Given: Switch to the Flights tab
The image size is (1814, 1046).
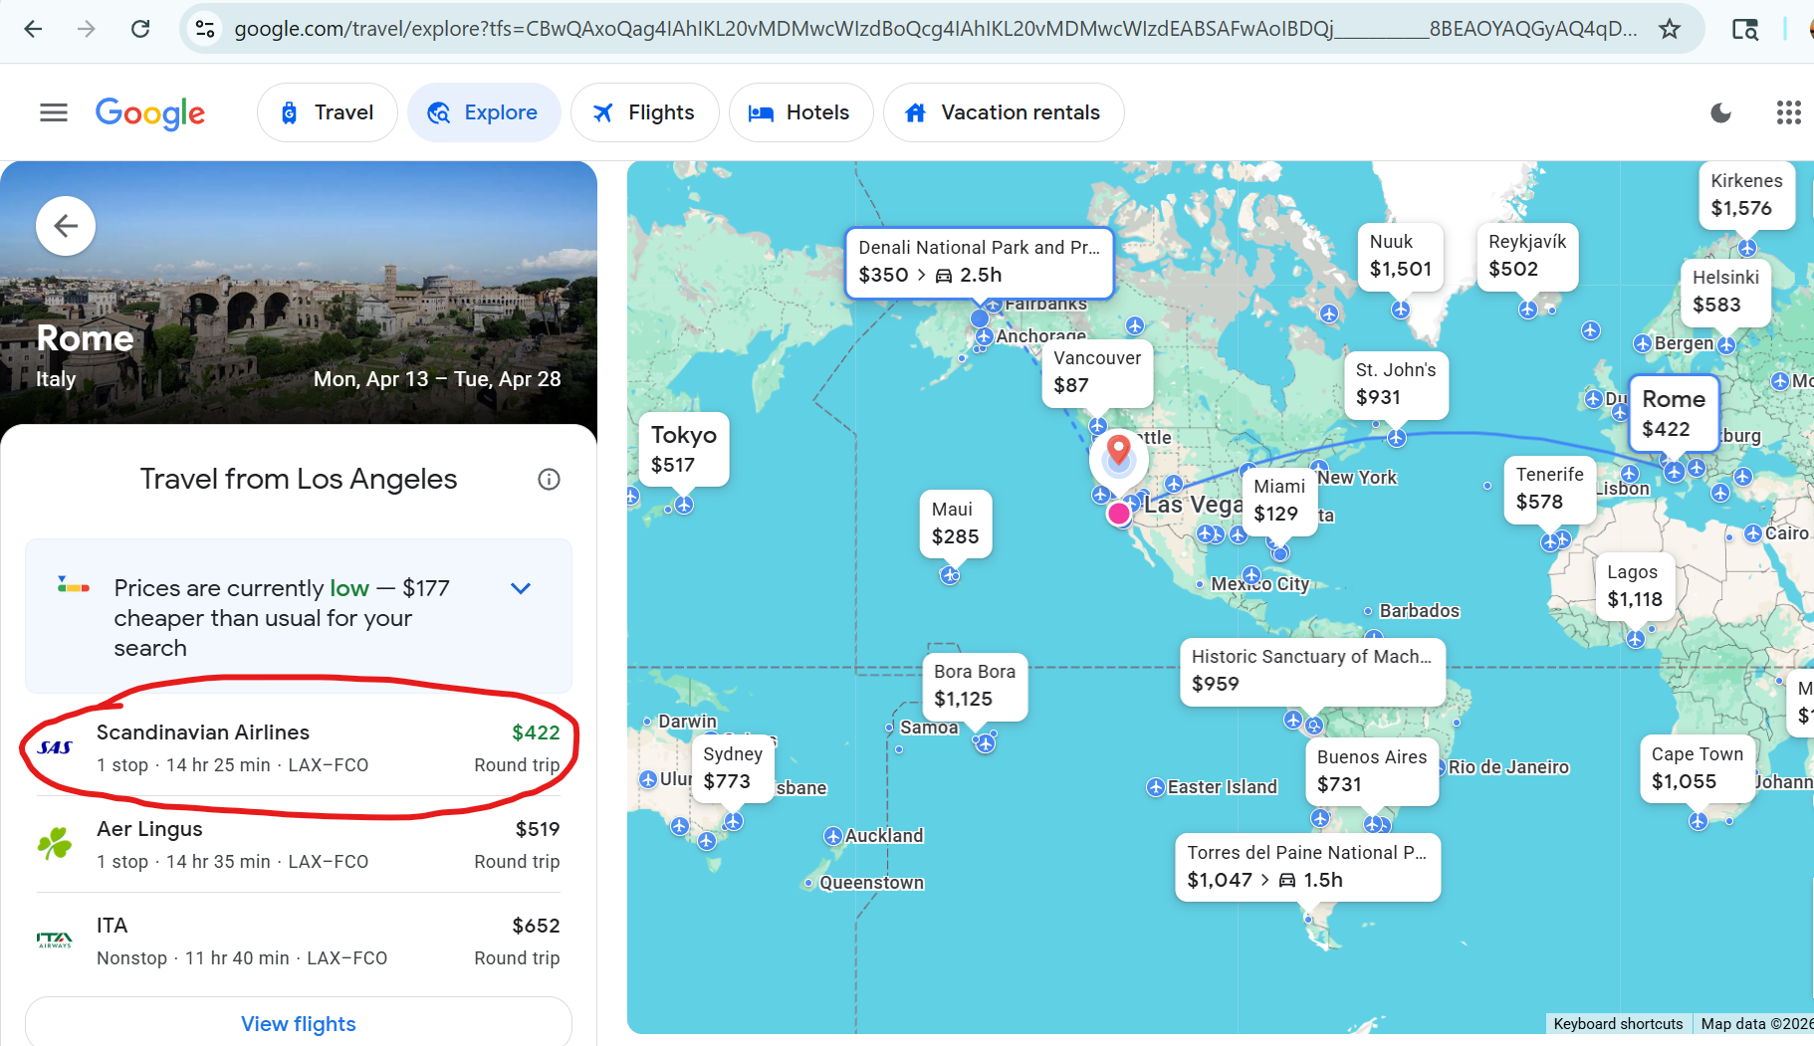Looking at the screenshot, I should 644,112.
